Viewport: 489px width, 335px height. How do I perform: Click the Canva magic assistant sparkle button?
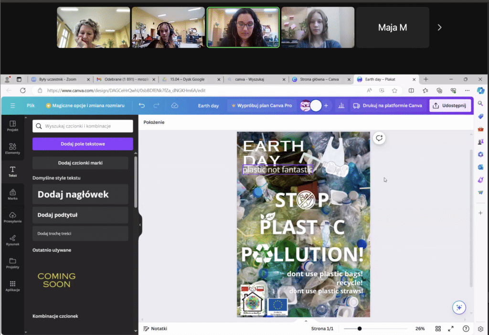tap(459, 307)
